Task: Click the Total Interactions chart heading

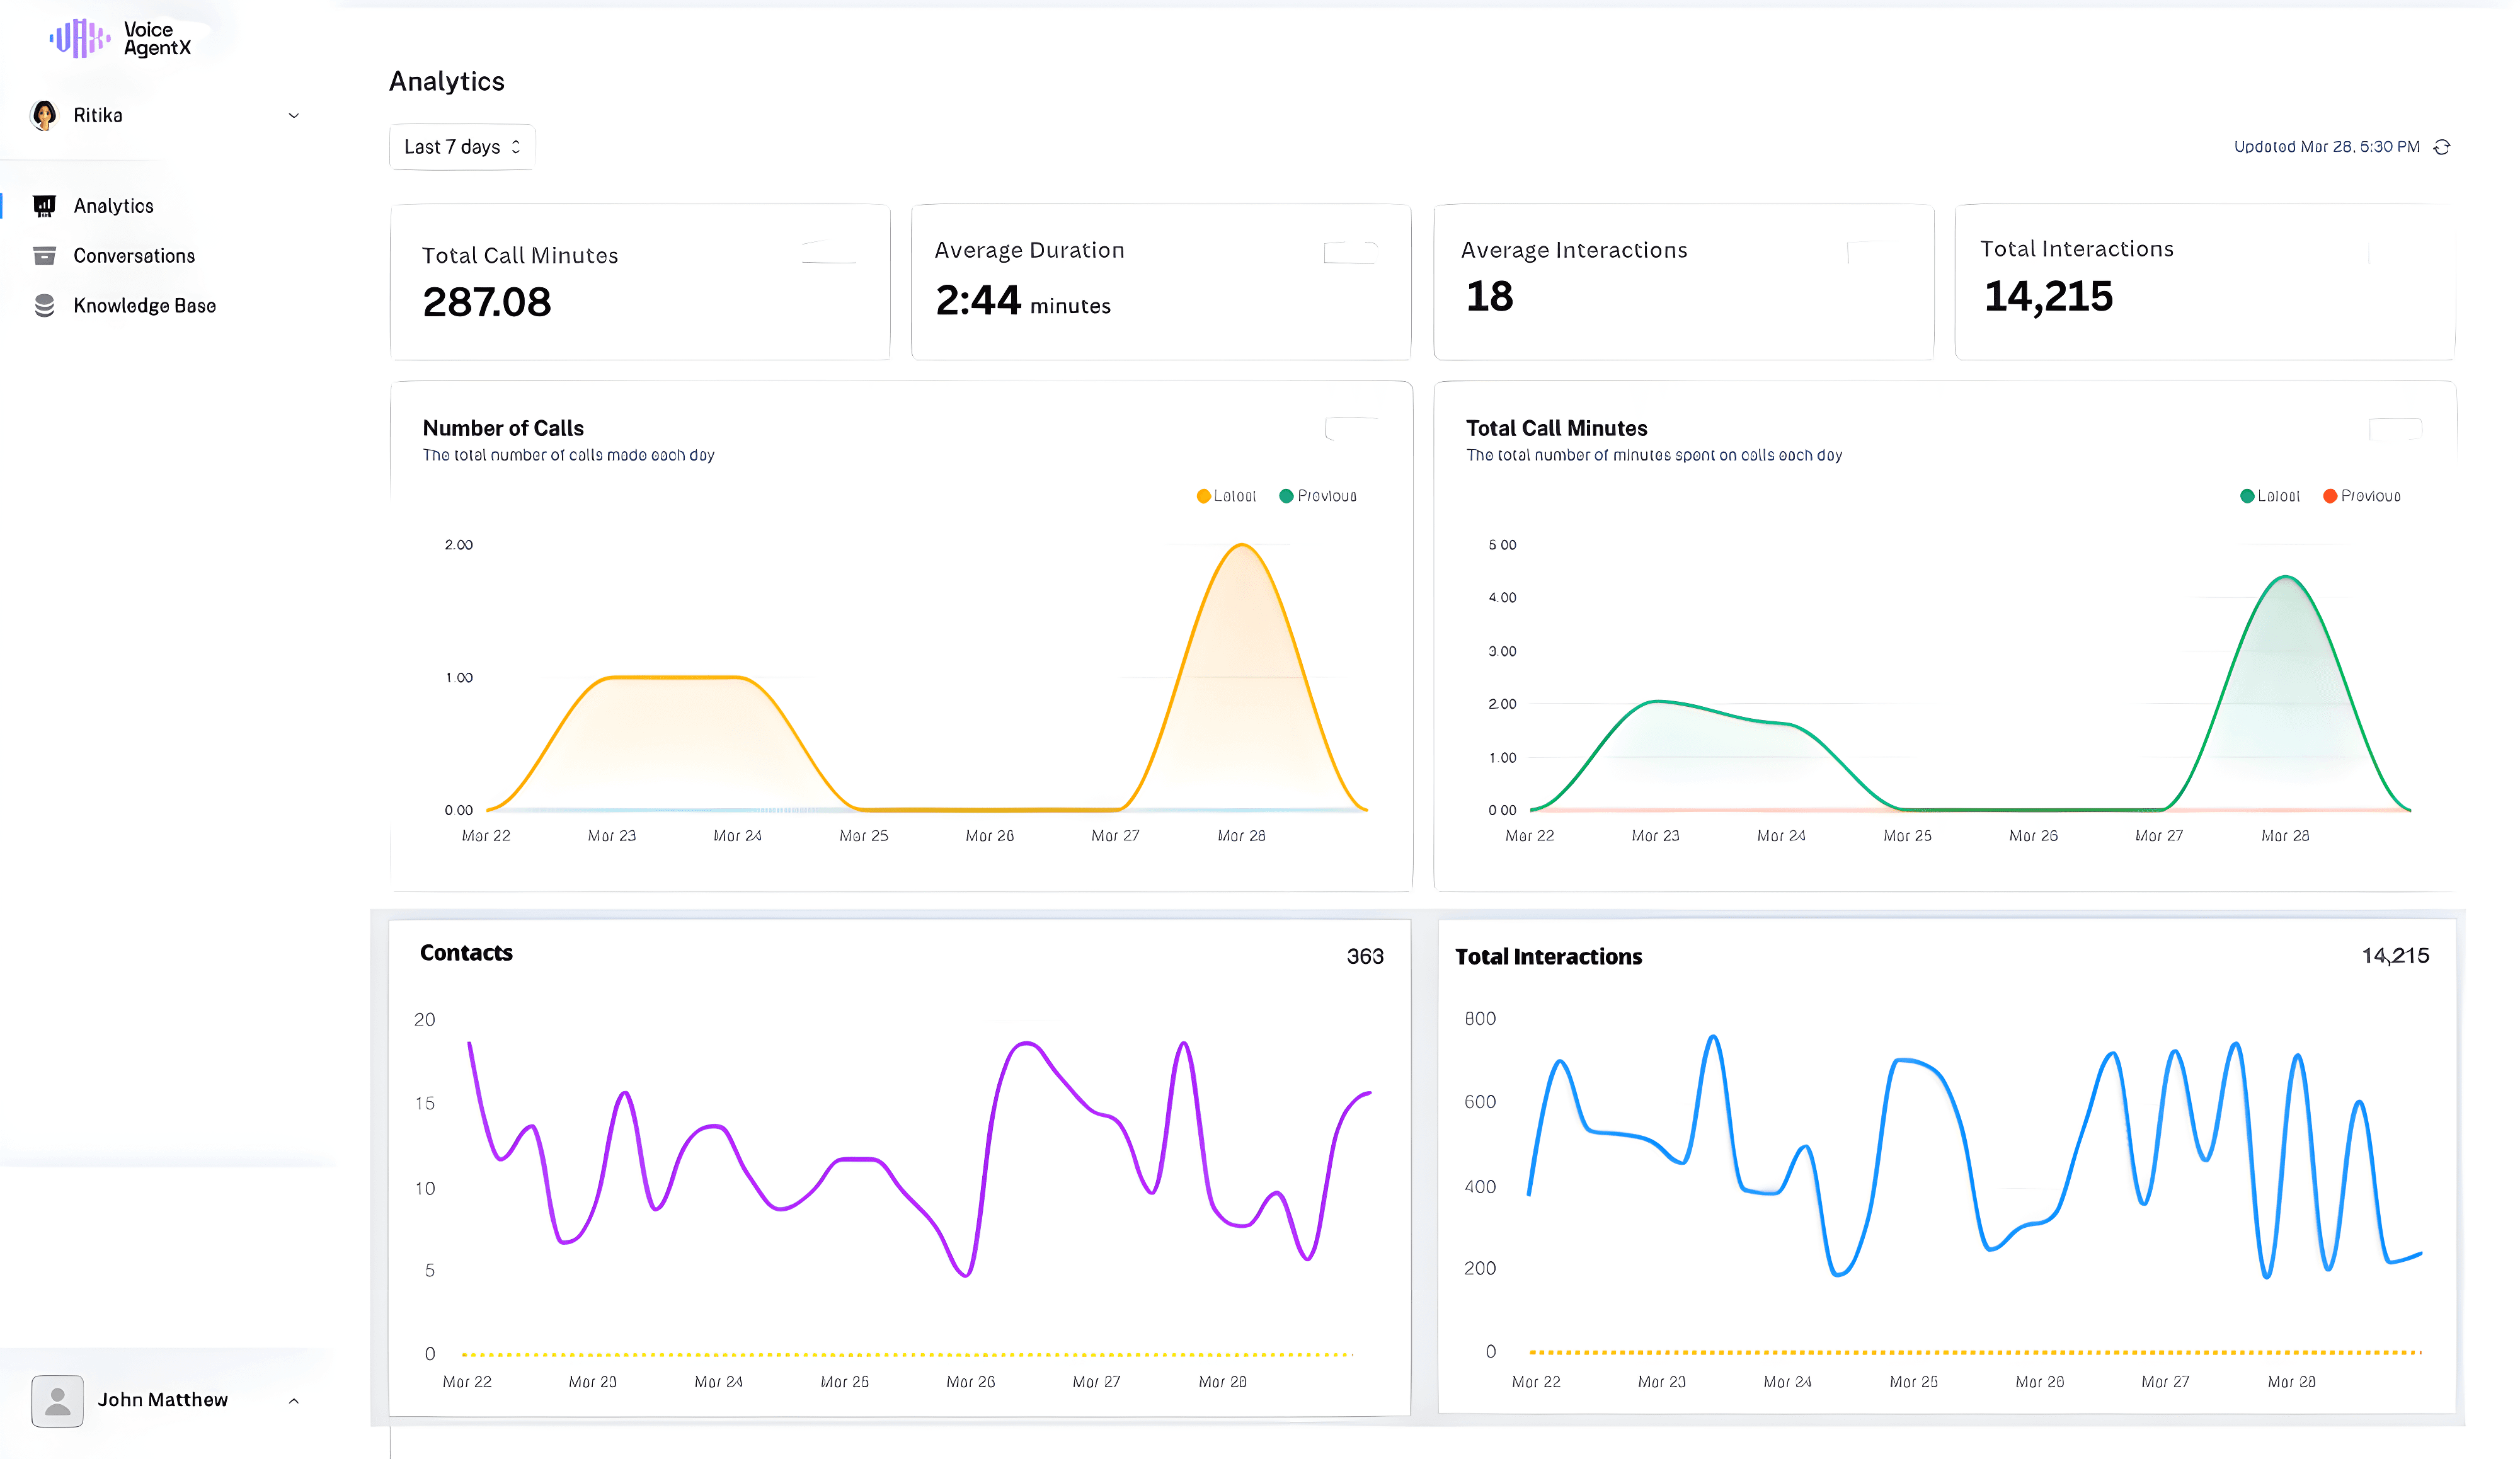Action: coord(1549,957)
